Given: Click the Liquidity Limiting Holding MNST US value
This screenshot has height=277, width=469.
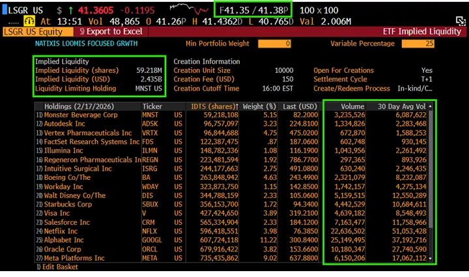Looking at the screenshot, I should [149, 89].
